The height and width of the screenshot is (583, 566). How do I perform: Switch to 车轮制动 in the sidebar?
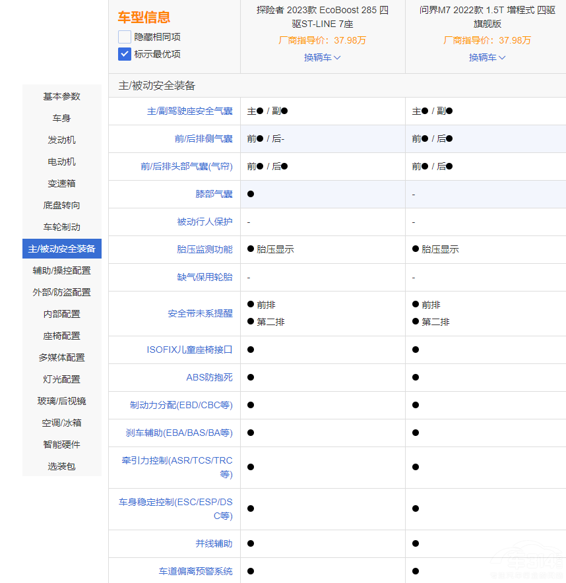[x=61, y=227]
